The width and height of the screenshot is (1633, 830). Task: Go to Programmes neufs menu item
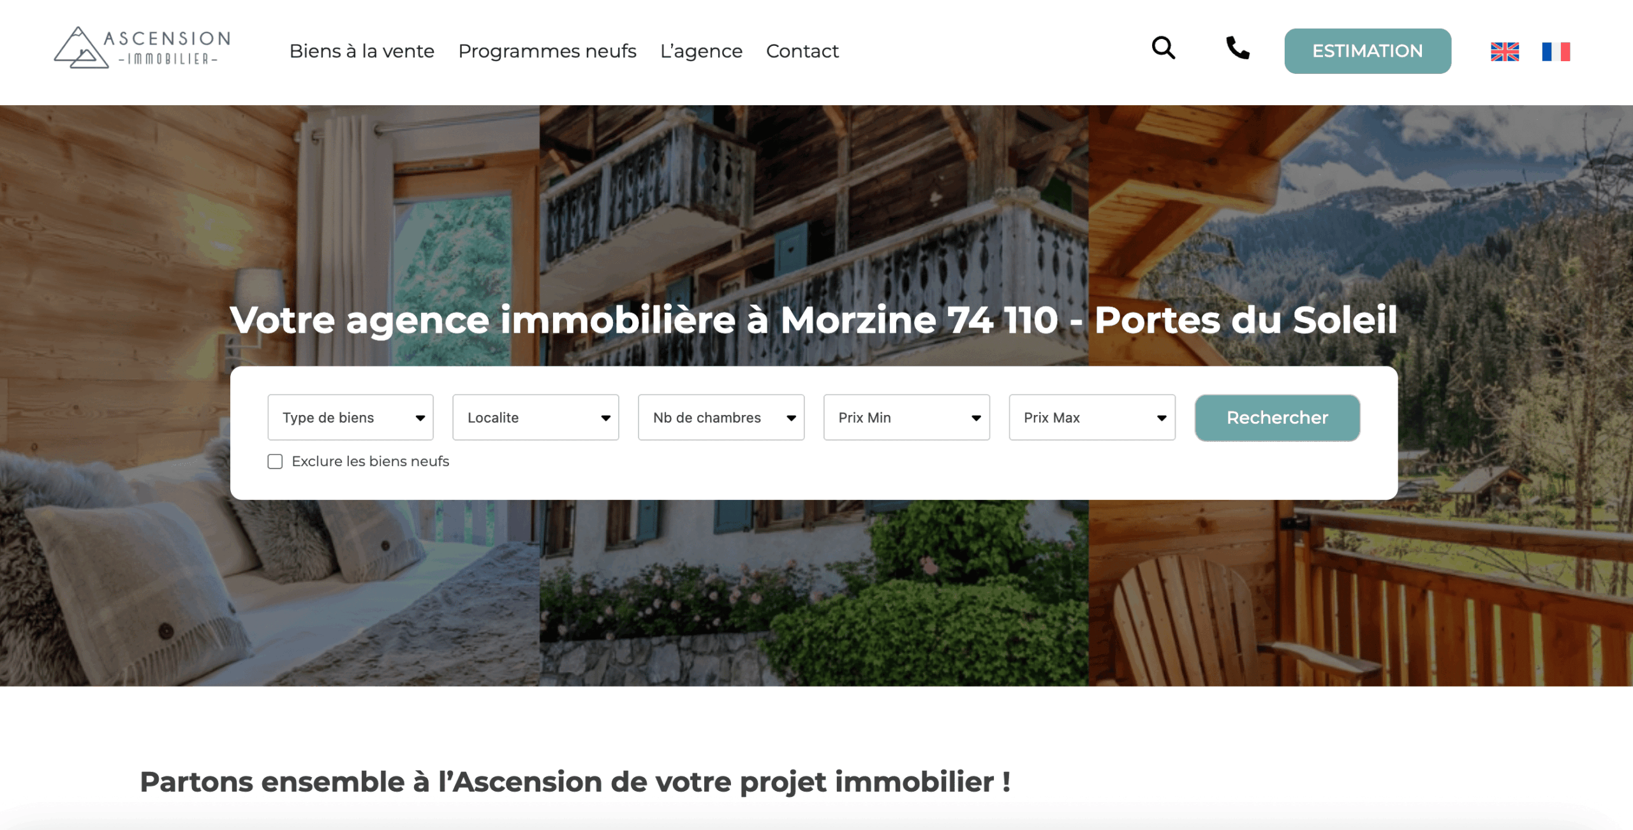(547, 51)
